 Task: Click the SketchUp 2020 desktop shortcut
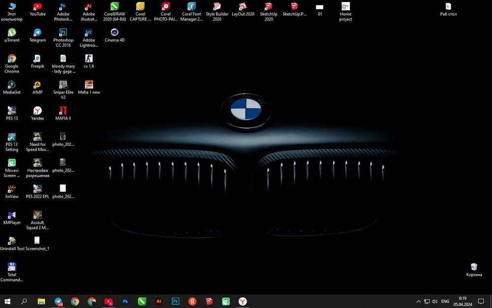click(268, 7)
